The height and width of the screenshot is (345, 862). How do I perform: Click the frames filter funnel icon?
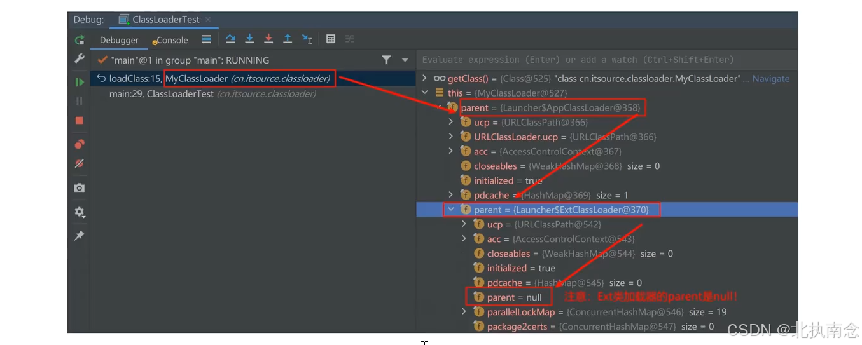click(386, 60)
